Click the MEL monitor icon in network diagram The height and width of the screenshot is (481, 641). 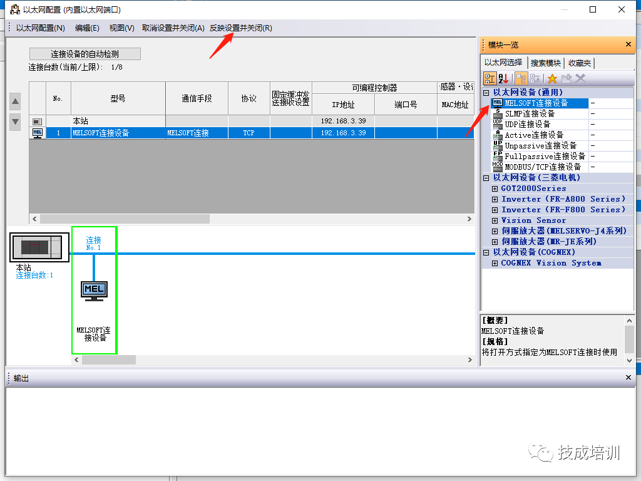point(94,291)
